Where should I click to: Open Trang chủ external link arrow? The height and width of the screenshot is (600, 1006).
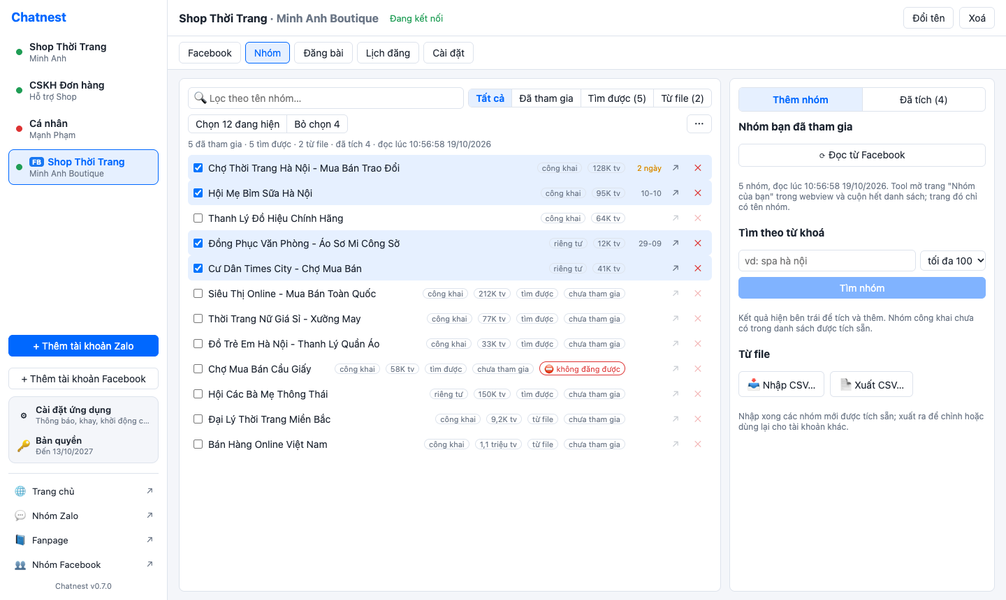coord(150,491)
